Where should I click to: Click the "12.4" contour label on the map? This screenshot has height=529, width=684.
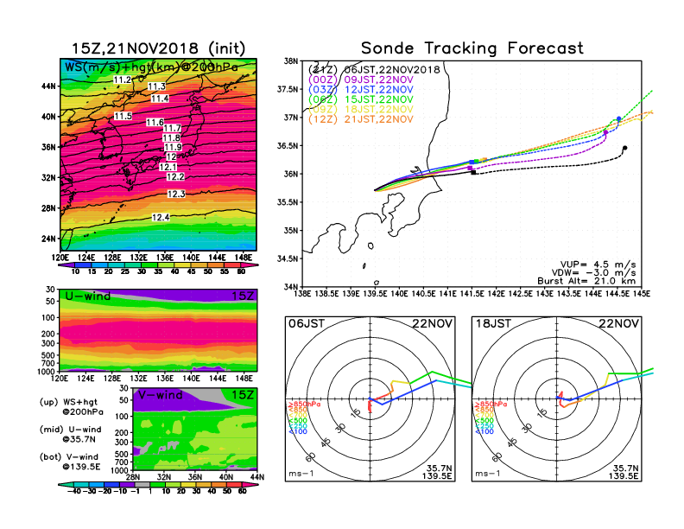[161, 217]
